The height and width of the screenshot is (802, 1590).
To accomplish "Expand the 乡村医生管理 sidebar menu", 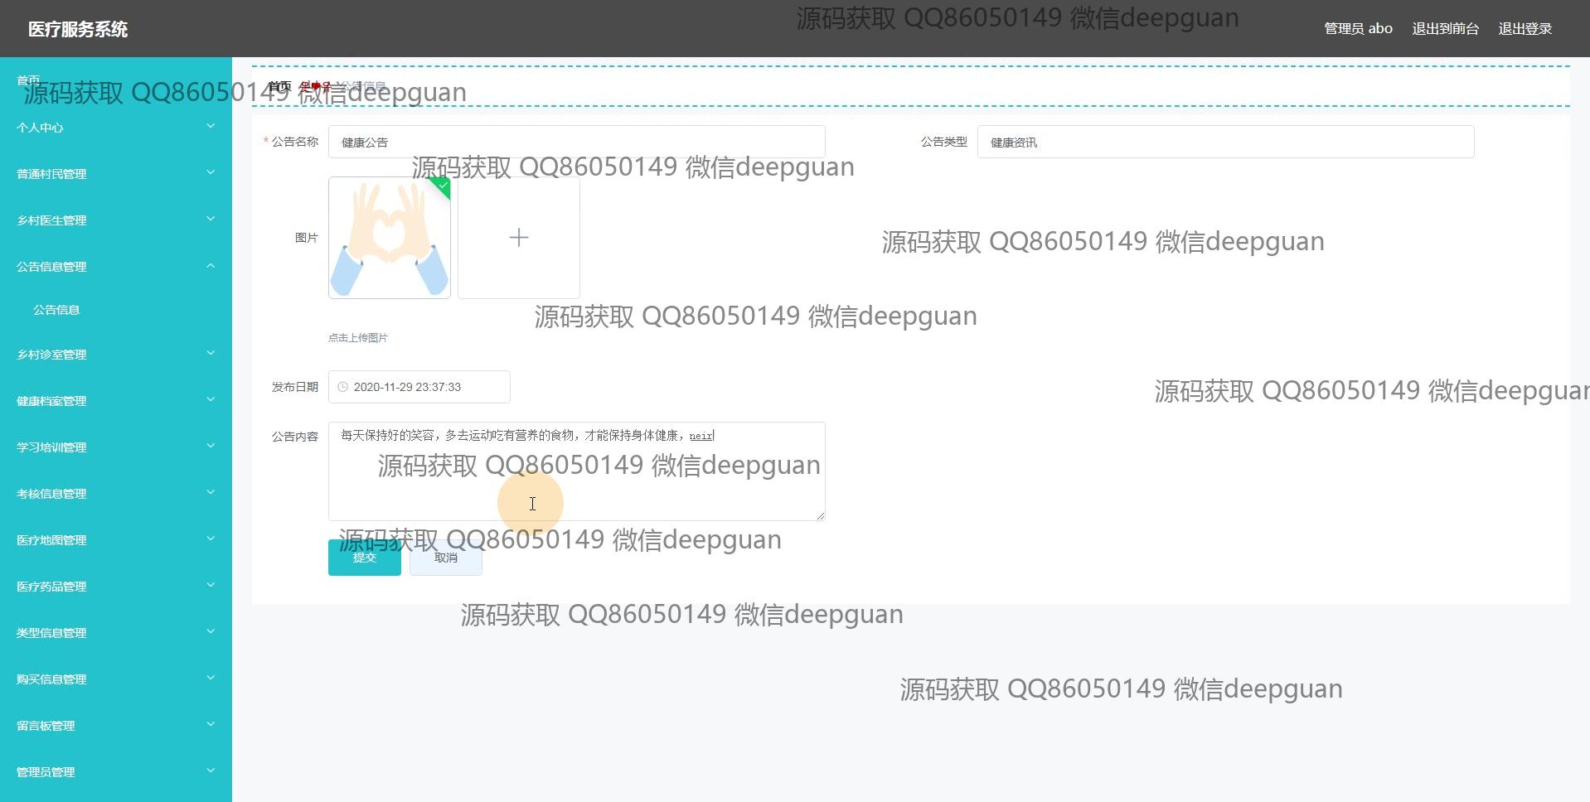I will (116, 220).
